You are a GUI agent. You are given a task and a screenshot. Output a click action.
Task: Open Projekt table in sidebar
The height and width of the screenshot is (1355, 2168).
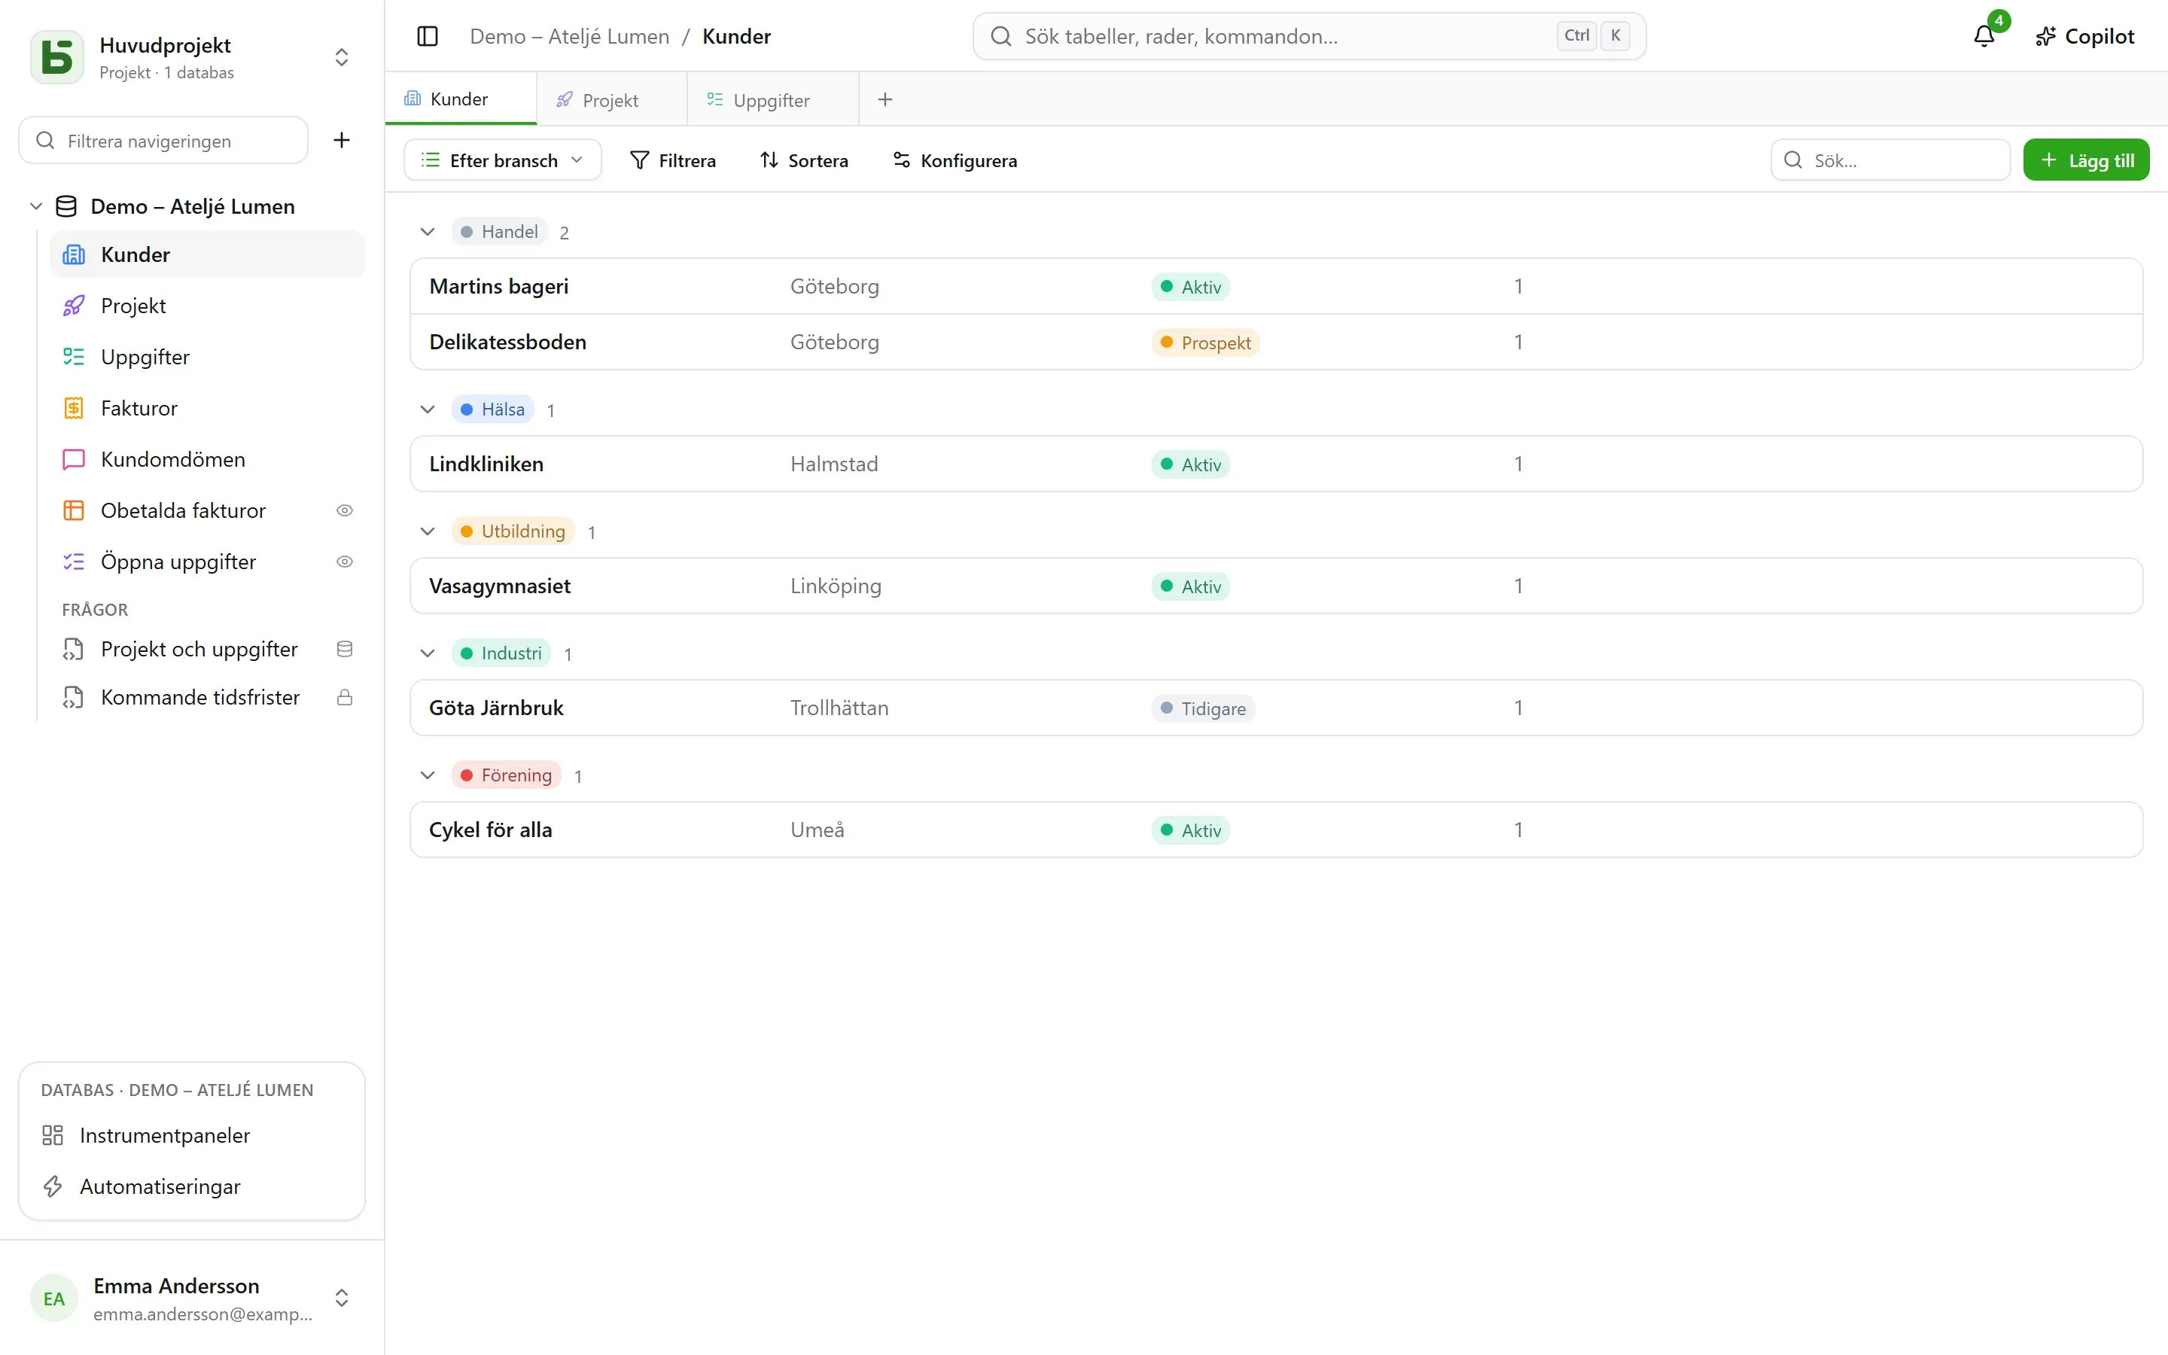click(x=208, y=306)
